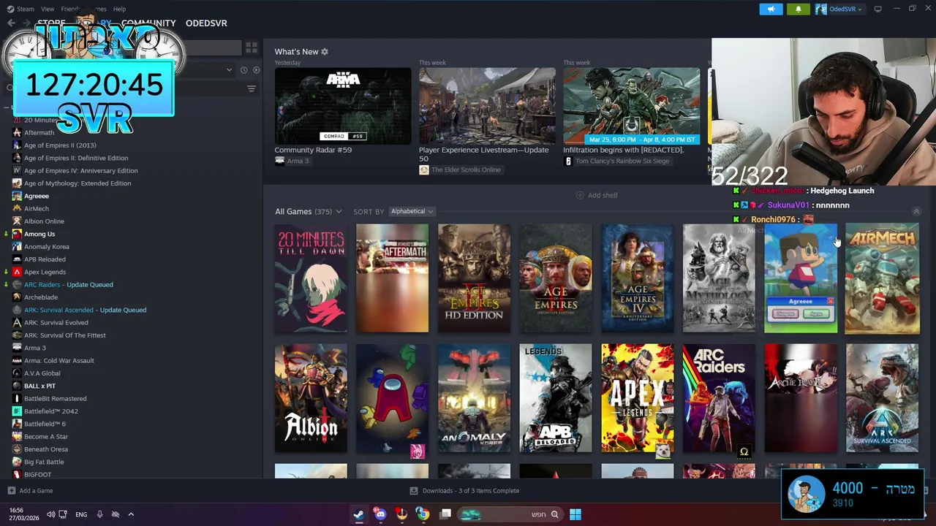The width and height of the screenshot is (936, 526).
Task: Select the Among Us cover art
Action: tap(393, 398)
